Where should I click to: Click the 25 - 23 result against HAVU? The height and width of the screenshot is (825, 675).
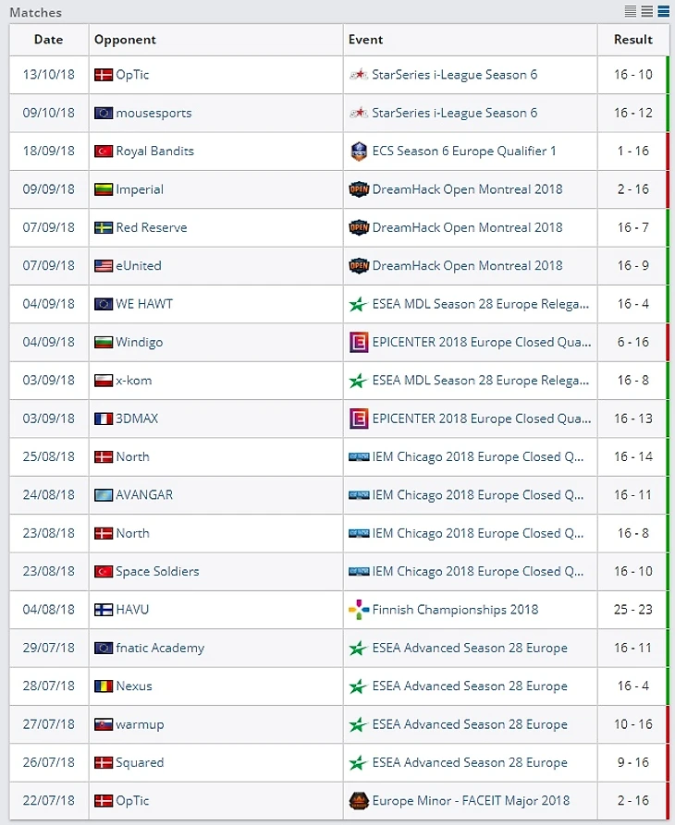click(632, 610)
